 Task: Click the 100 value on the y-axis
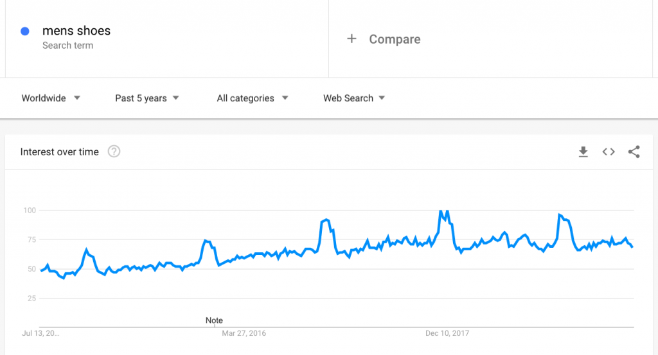pyautogui.click(x=30, y=211)
